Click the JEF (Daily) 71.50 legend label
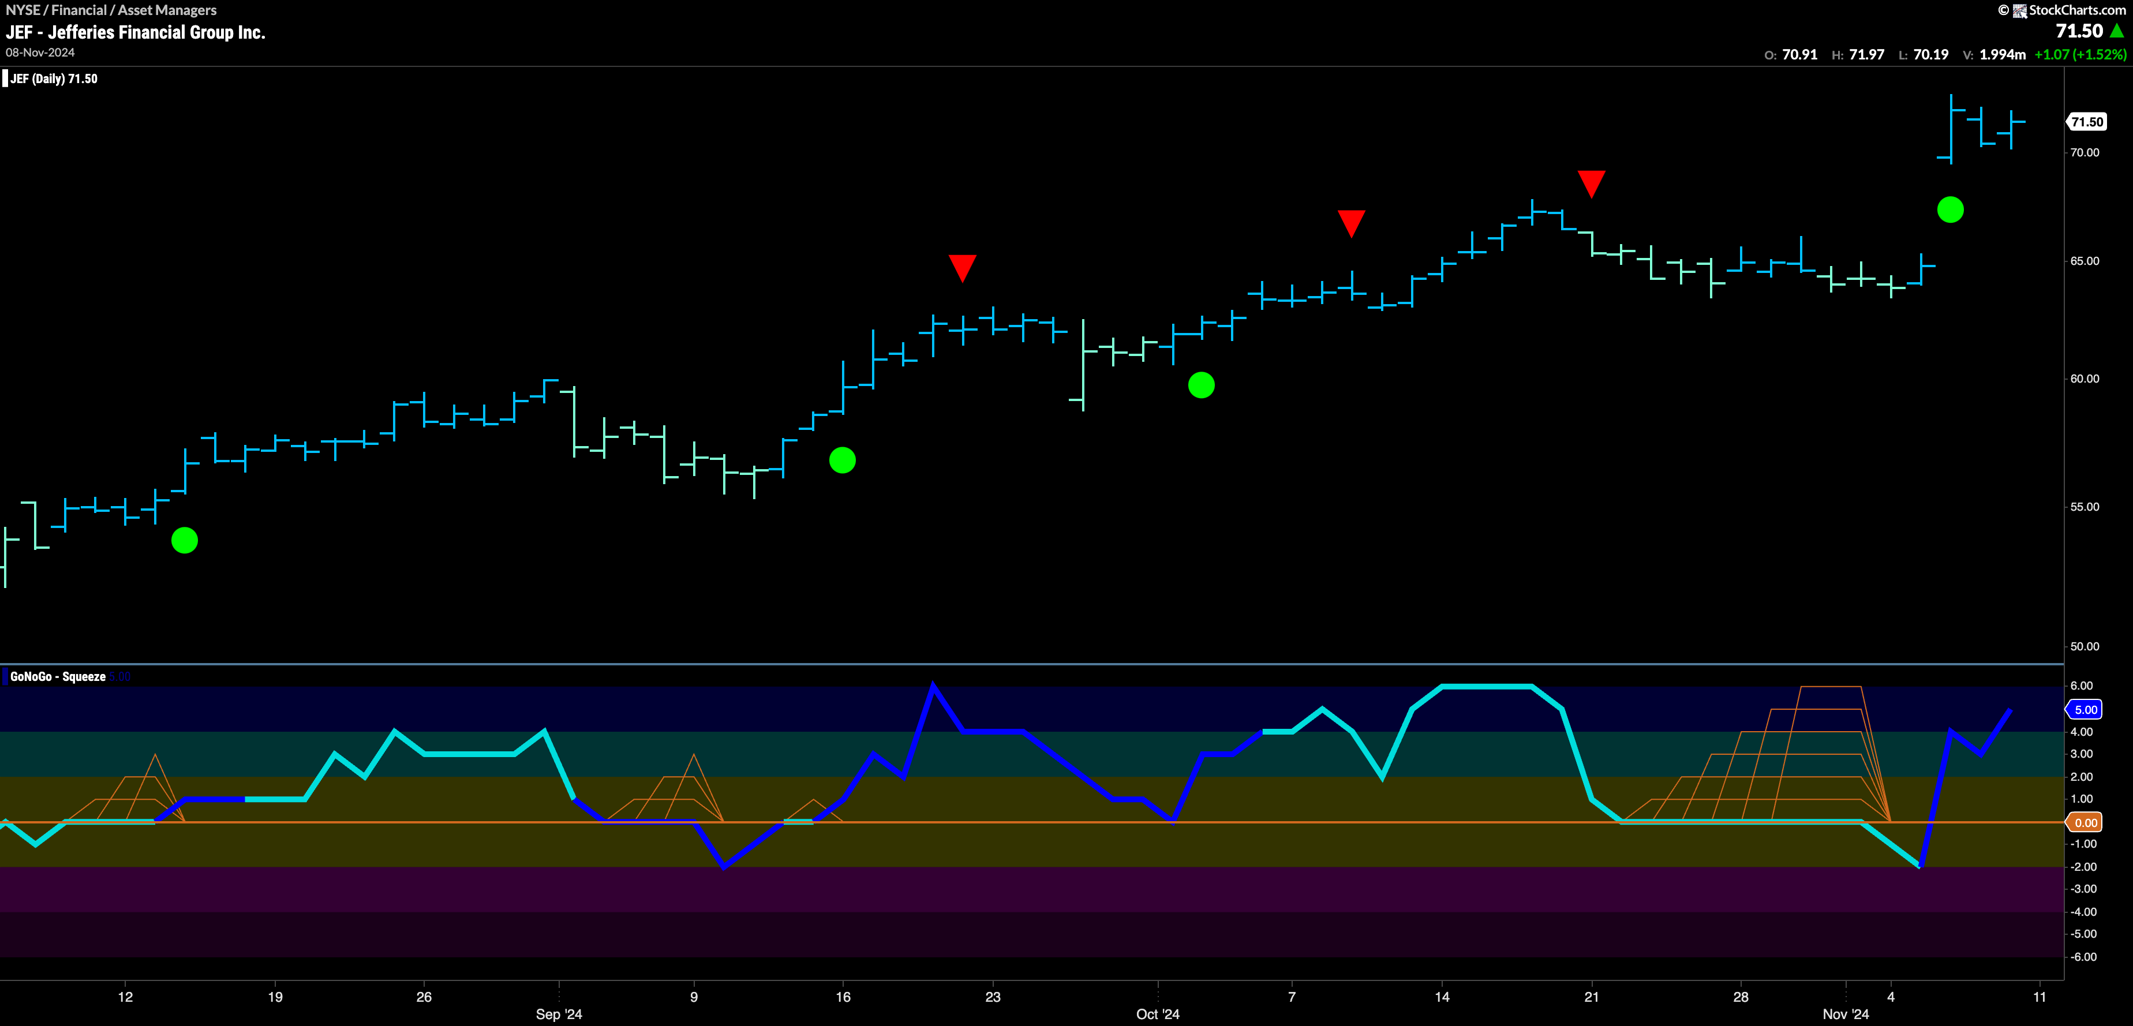This screenshot has width=2133, height=1026. (53, 78)
